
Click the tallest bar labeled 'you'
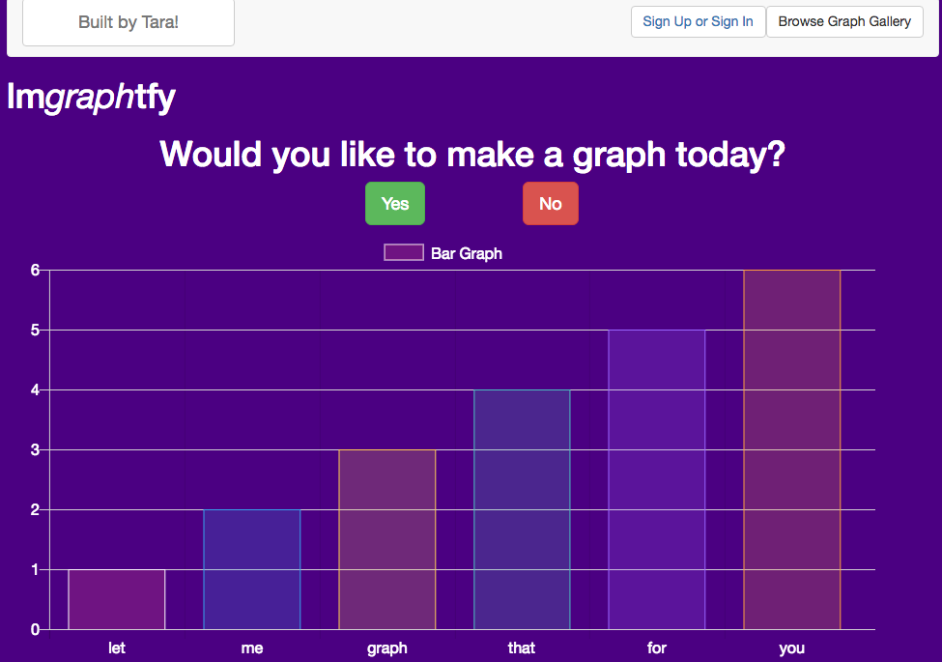coord(792,449)
